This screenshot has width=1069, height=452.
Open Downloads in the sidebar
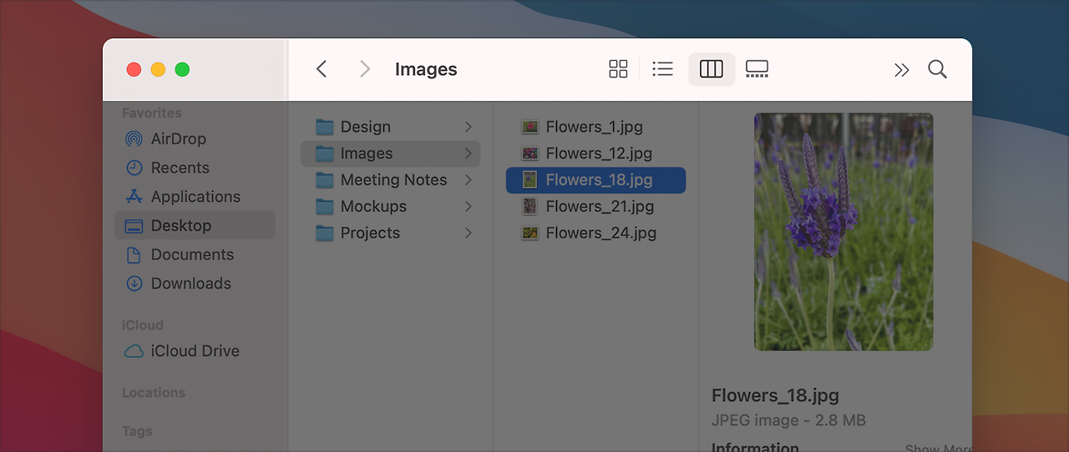[194, 284]
